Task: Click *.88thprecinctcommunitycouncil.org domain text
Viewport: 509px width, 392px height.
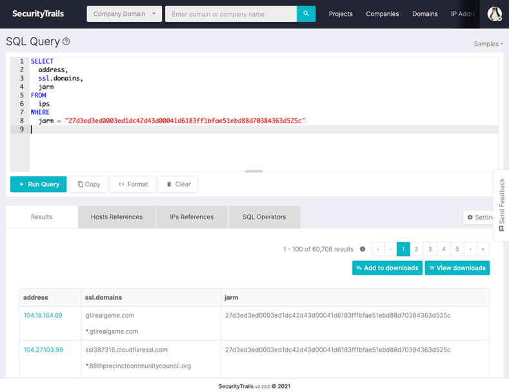Action: [138, 366]
